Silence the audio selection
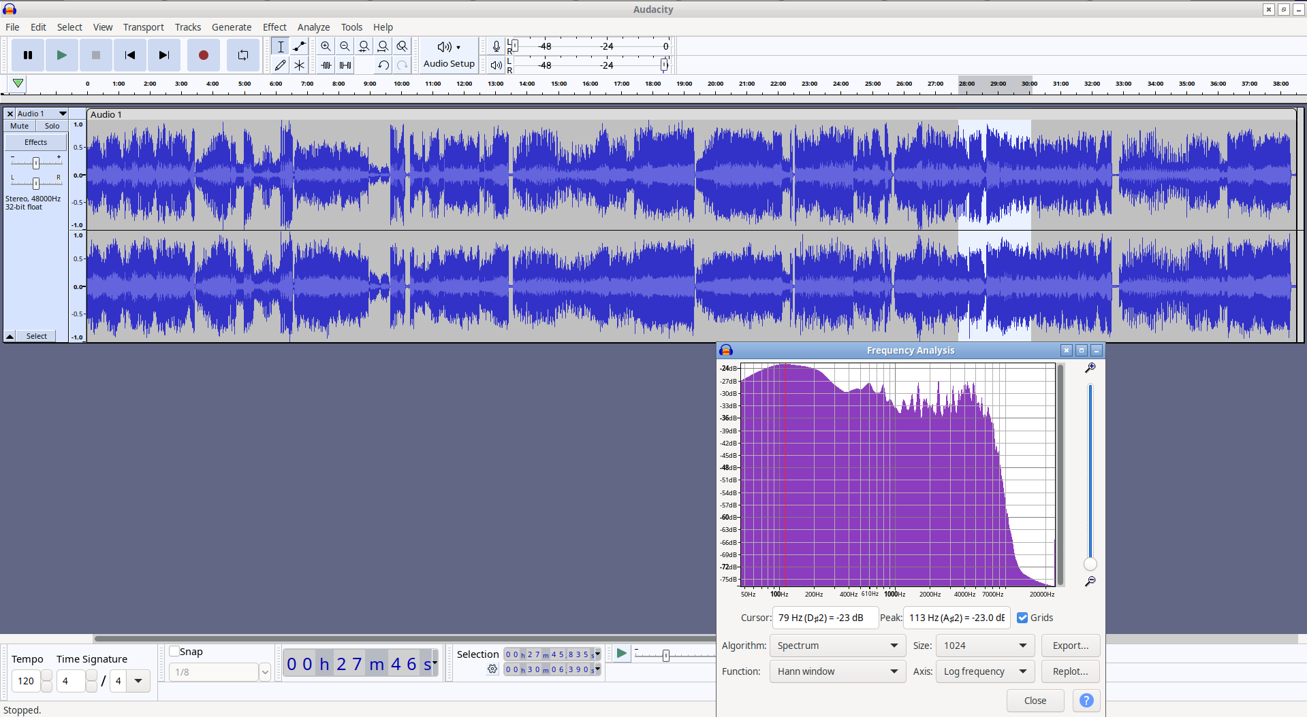Screen dimensions: 1307x717 pyautogui.click(x=345, y=65)
